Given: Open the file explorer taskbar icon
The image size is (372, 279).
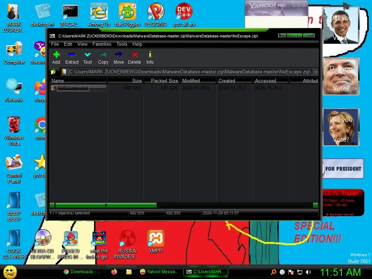Looking at the screenshot, I should pyautogui.click(x=129, y=272).
